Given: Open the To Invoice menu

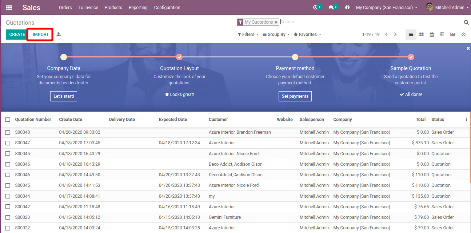Looking at the screenshot, I should click(88, 7).
